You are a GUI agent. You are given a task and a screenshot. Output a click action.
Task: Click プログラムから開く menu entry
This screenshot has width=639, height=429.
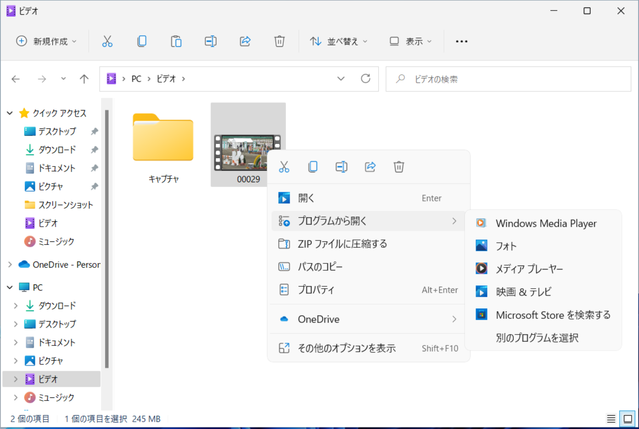(x=369, y=221)
